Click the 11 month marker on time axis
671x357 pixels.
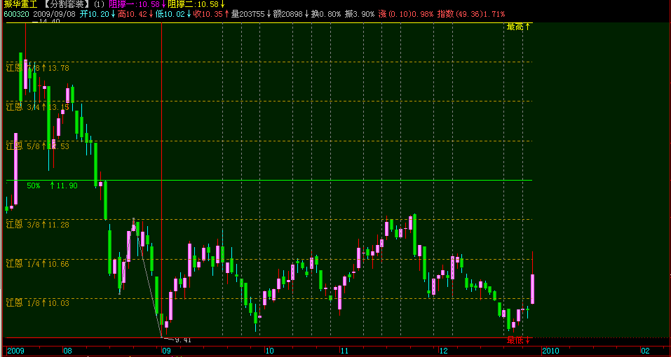[344, 350]
